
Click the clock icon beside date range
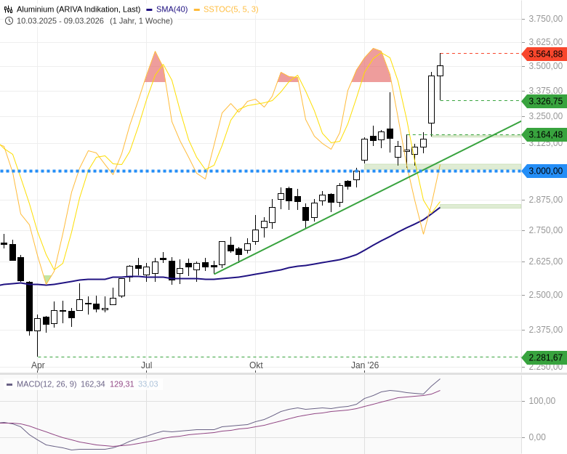[8, 20]
